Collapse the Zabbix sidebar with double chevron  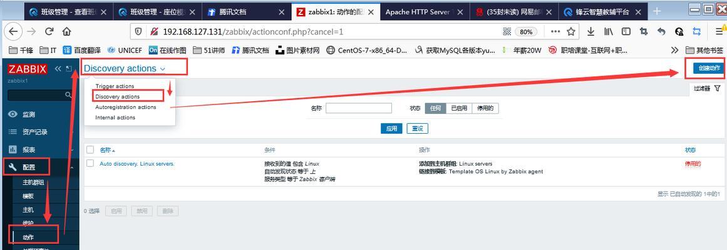[58, 69]
